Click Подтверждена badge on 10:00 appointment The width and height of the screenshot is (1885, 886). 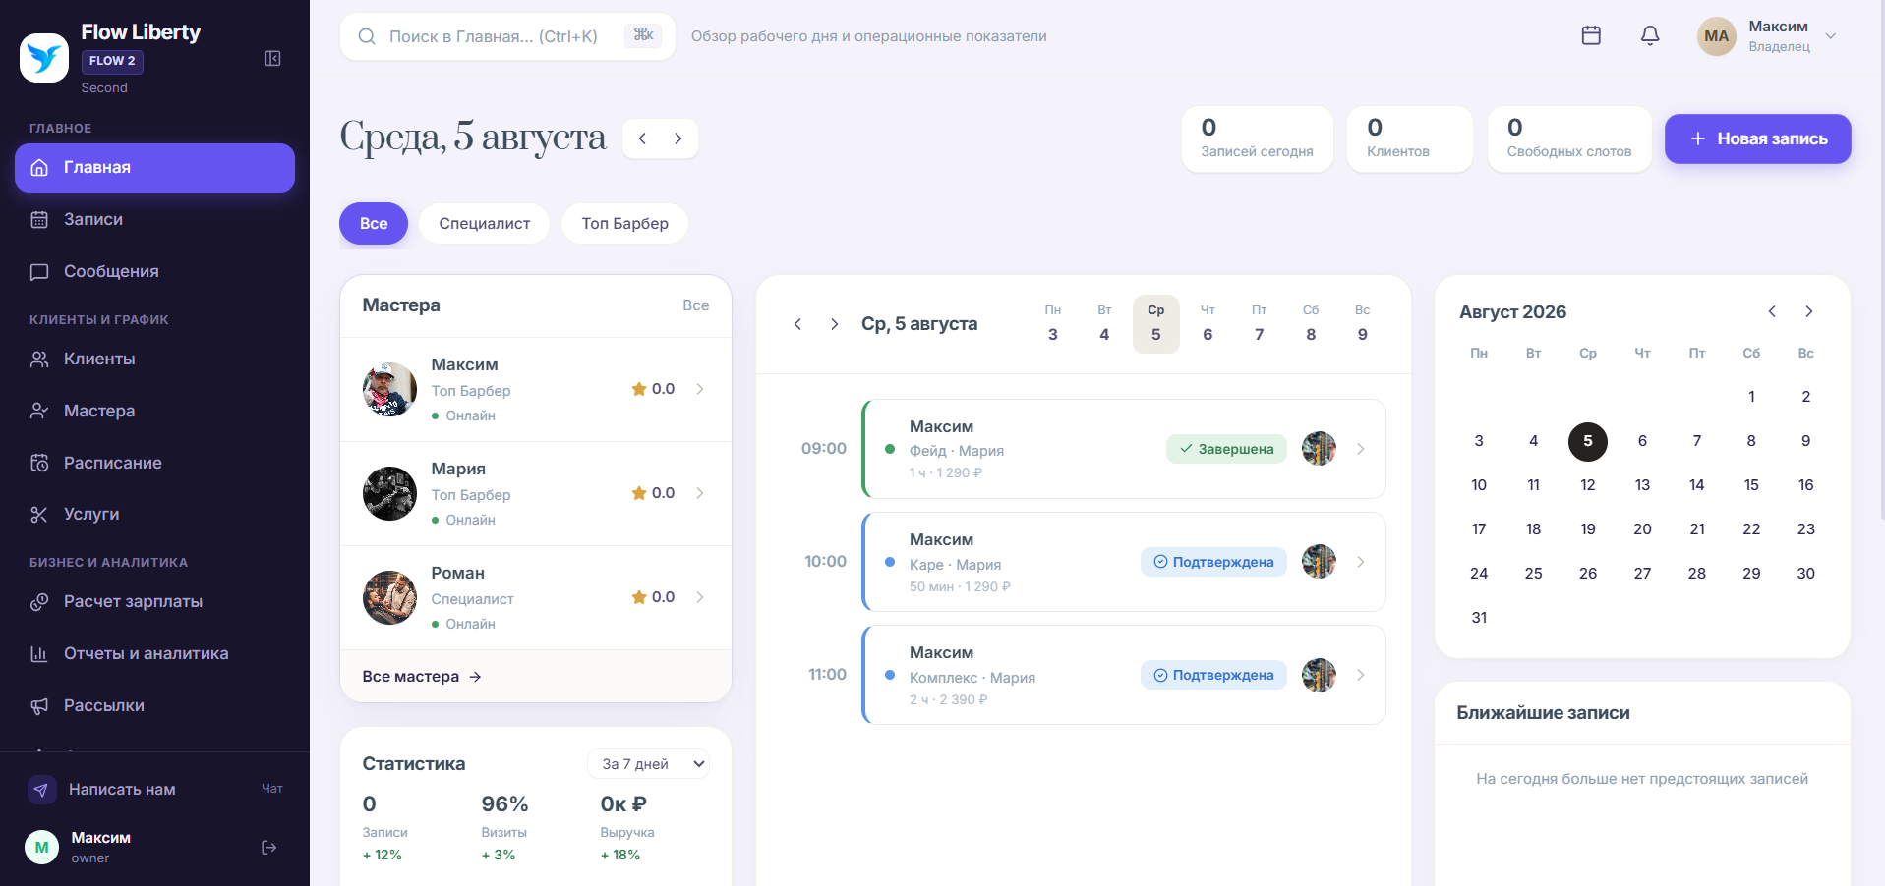pyautogui.click(x=1213, y=562)
